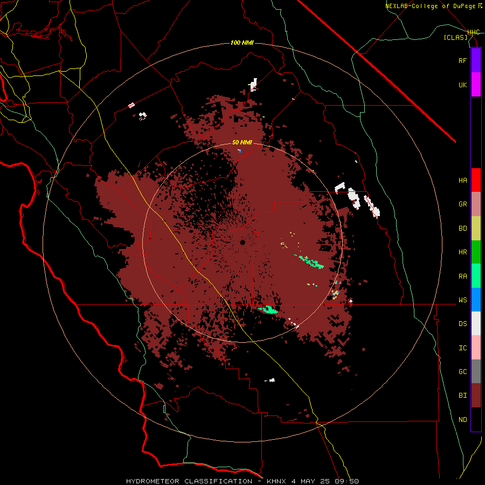
Task: Click the 'BI' legend label
Action: coord(462,396)
